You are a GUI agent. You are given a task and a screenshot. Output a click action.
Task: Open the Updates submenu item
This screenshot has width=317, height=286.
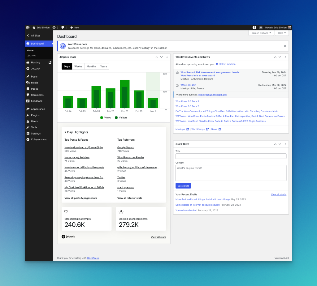[31, 56]
